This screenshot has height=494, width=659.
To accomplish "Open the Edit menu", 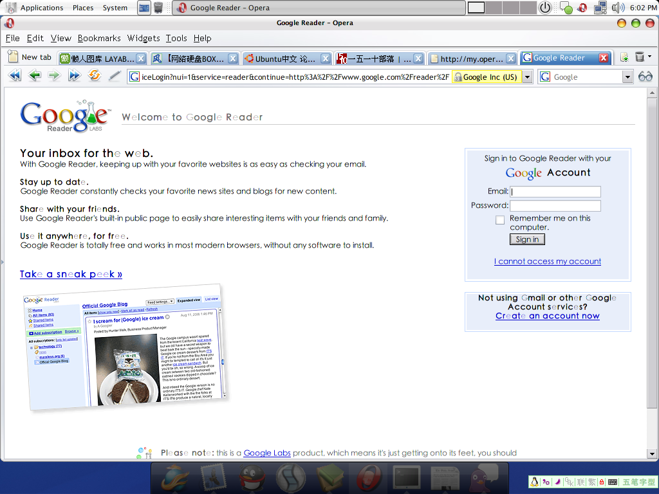I will (x=35, y=38).
